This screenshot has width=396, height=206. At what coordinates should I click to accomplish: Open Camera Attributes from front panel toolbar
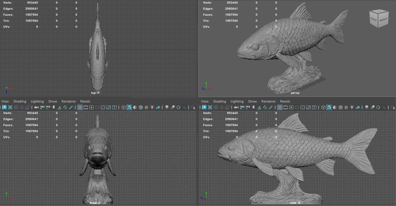48,107
